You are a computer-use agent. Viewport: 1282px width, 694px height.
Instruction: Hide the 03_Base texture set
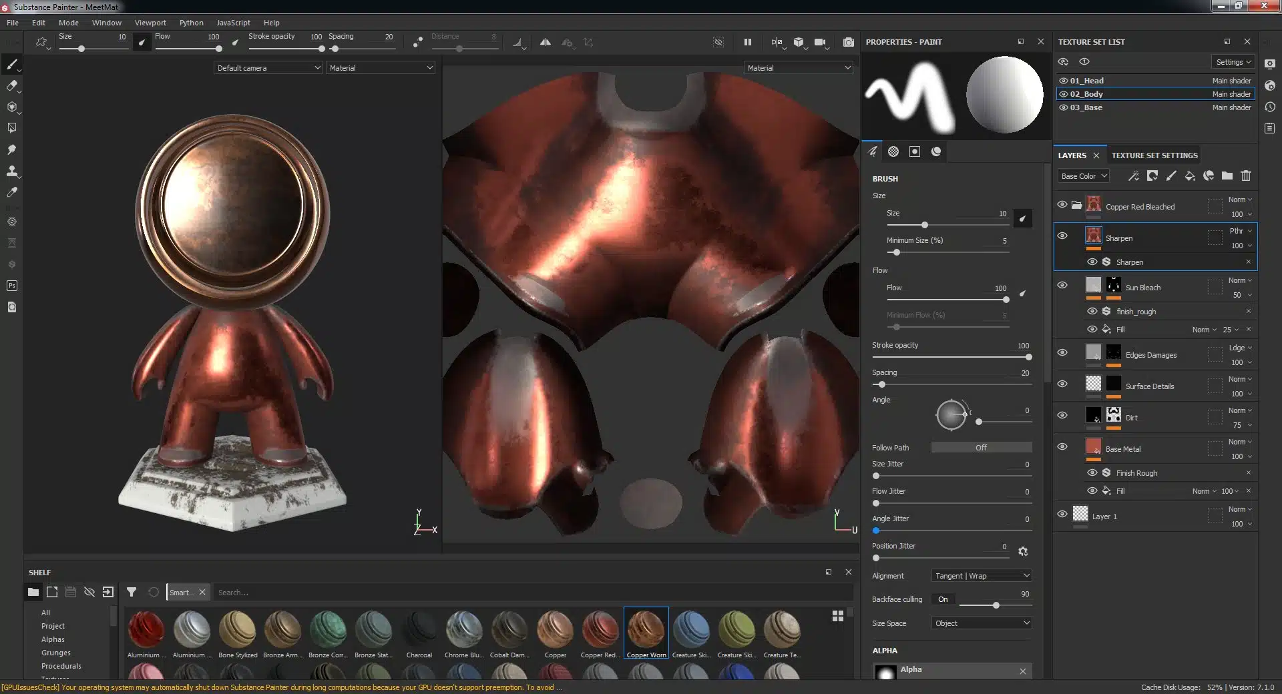point(1064,107)
